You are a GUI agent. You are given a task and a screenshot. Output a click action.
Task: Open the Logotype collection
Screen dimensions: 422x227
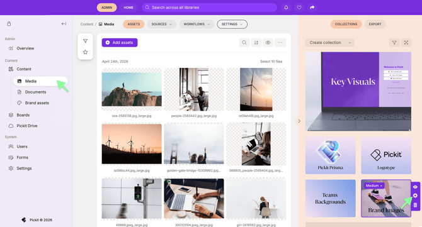point(386,155)
